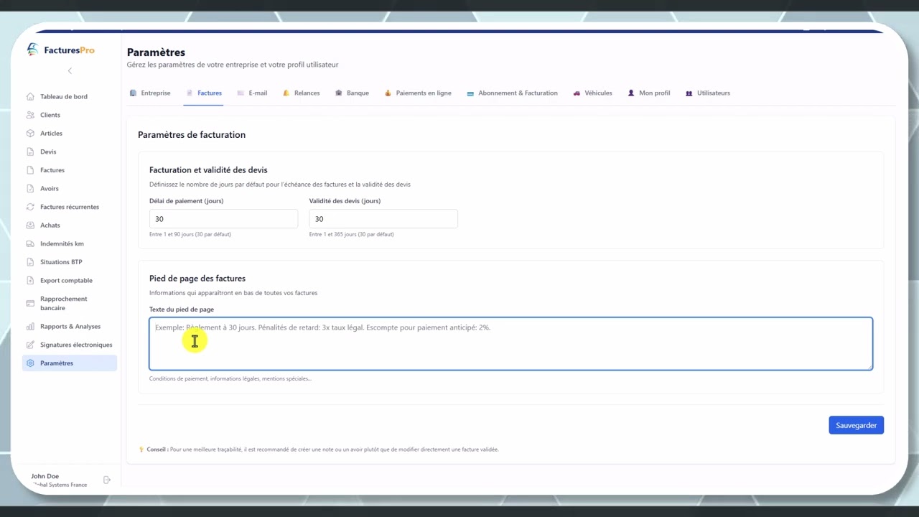Click the Devis document icon
The image size is (919, 517).
pos(30,152)
